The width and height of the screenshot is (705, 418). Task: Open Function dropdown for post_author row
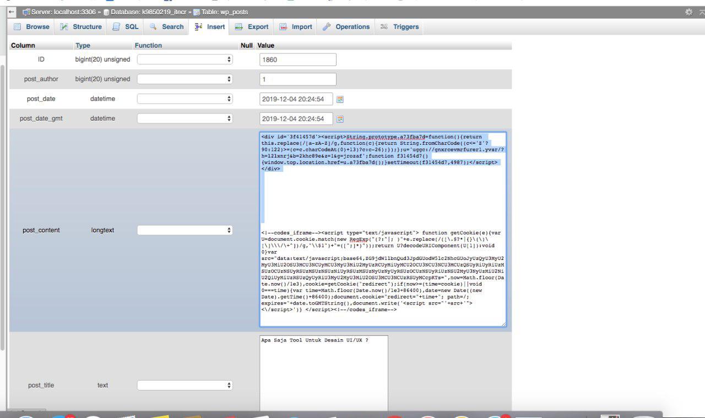(185, 79)
